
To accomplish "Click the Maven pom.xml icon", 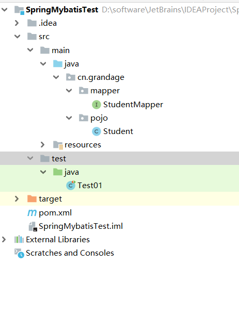I will pos(32,213).
